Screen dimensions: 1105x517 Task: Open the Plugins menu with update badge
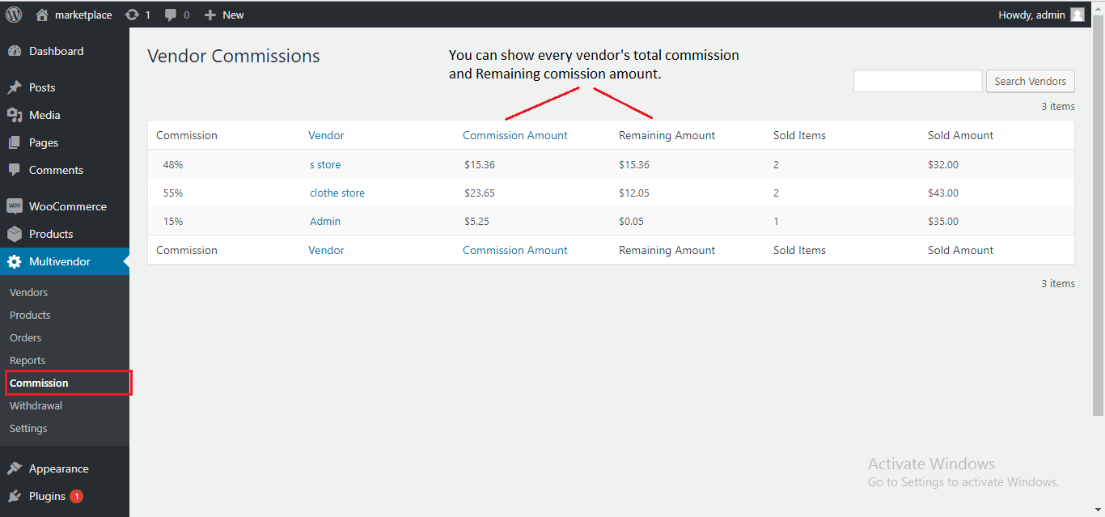coord(47,496)
